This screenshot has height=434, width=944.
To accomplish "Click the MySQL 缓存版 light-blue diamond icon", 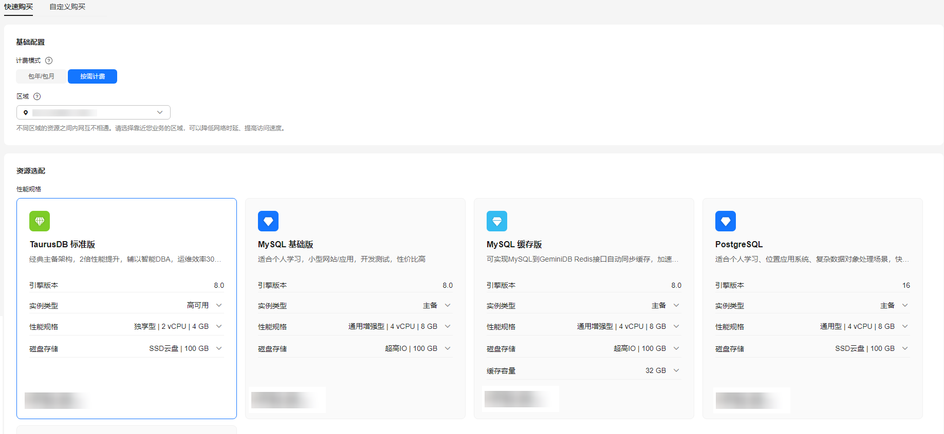I will [497, 221].
